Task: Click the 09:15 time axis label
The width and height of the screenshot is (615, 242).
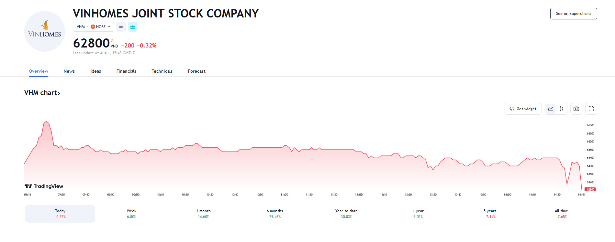Action: pyautogui.click(x=28, y=195)
